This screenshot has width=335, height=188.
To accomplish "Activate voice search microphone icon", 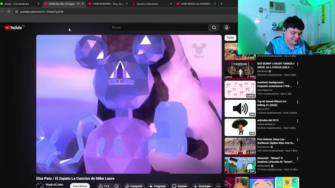I will click(x=227, y=27).
